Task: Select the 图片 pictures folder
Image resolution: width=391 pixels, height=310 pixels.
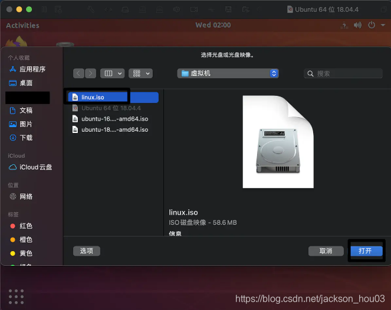Action: (21, 124)
